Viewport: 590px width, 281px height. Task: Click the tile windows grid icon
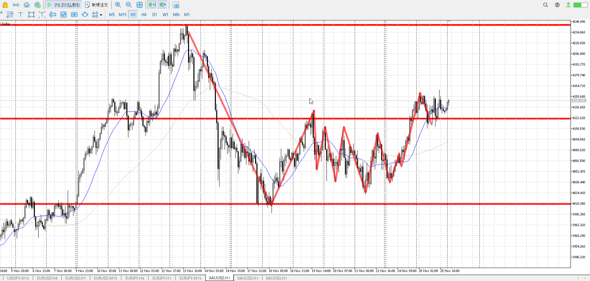pos(140,5)
